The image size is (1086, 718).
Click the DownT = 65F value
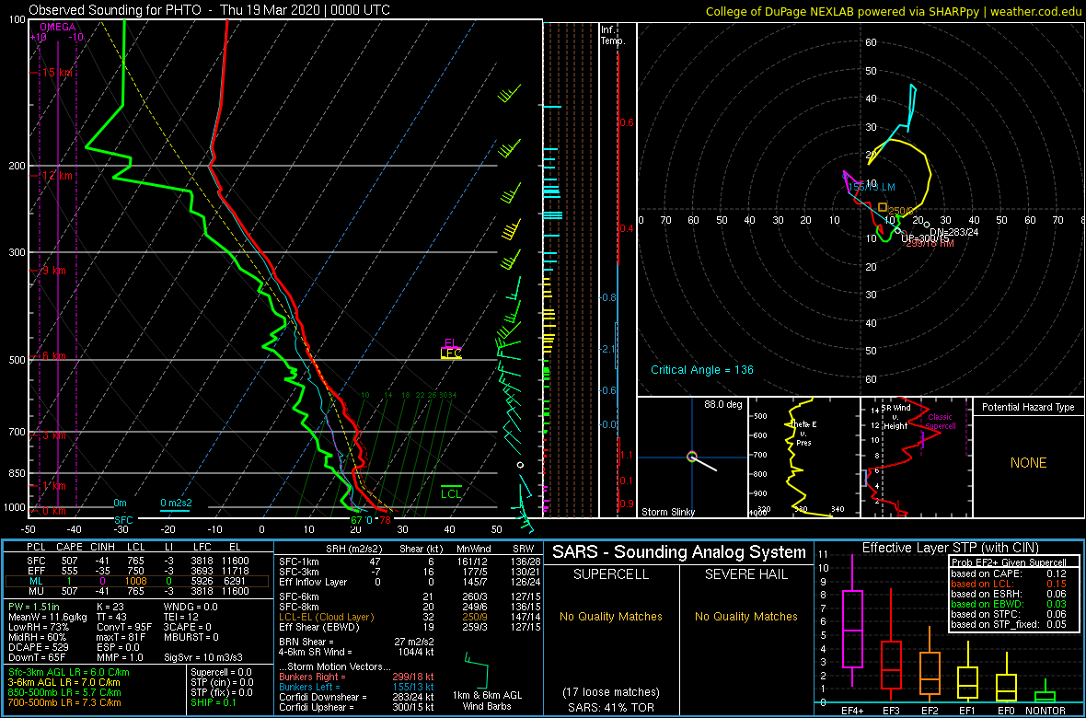(37, 657)
